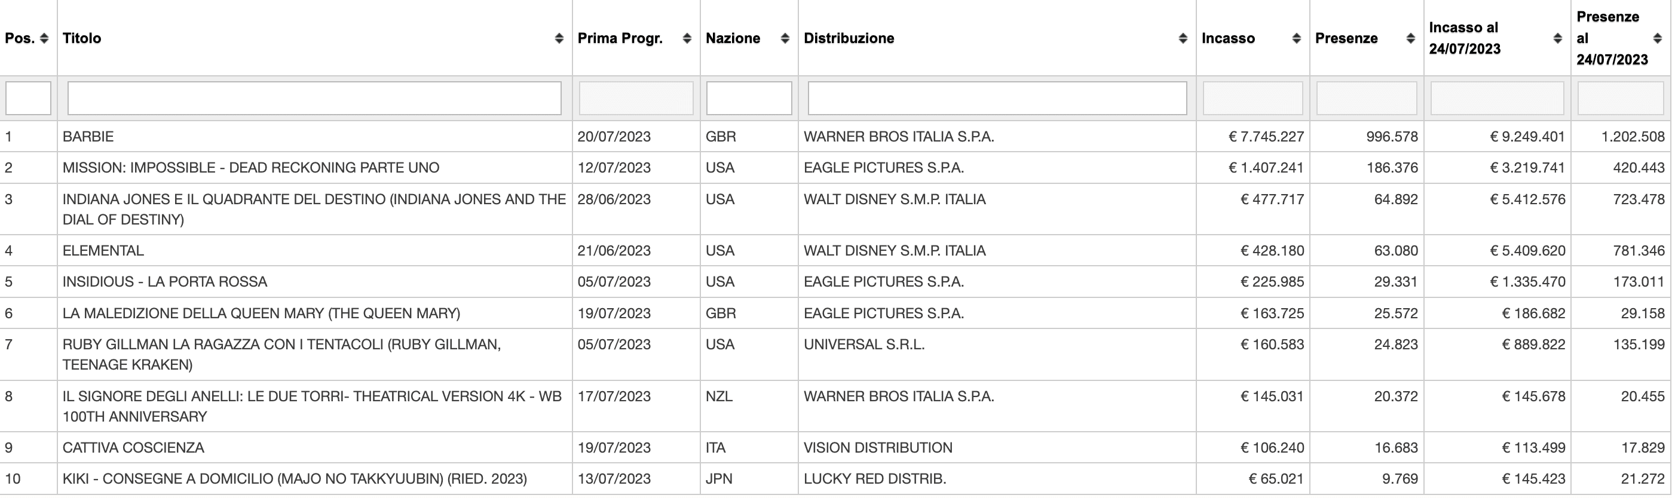
Task: Click Barbie's incasso € 7.745.227
Action: coord(1266,137)
